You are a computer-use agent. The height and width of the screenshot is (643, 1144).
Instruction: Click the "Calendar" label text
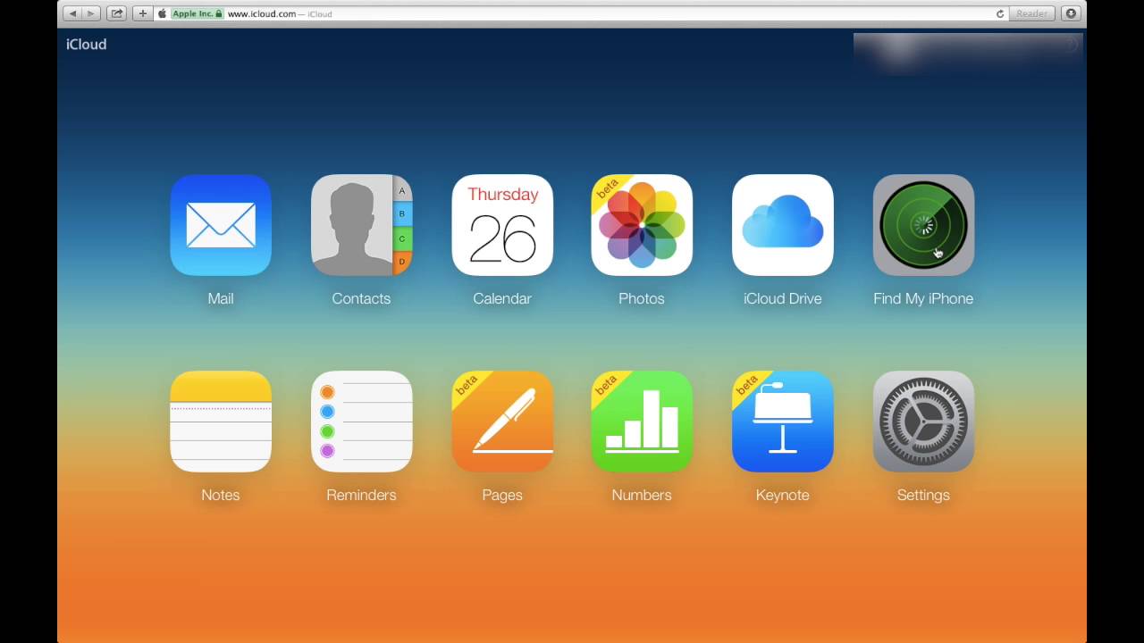tap(502, 298)
